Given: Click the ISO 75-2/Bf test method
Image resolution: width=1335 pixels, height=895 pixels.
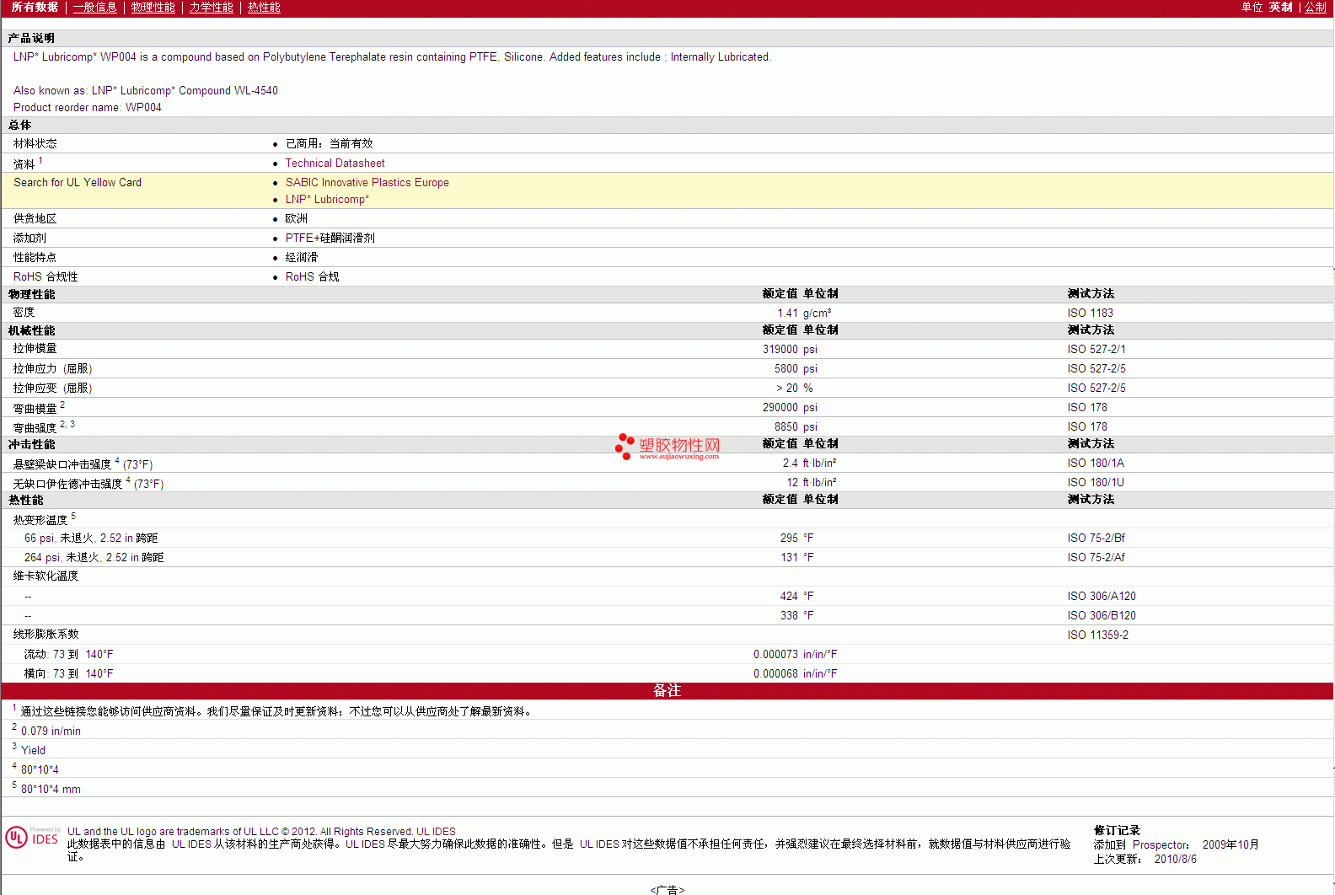Looking at the screenshot, I should tap(1096, 539).
